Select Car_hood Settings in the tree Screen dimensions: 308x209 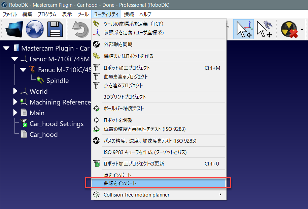(x=57, y=124)
